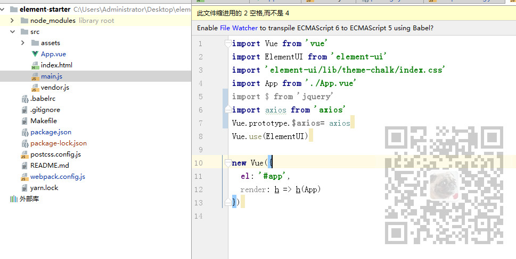This screenshot has width=516, height=259.
Task: Click the README.md file icon
Action: pos(24,166)
